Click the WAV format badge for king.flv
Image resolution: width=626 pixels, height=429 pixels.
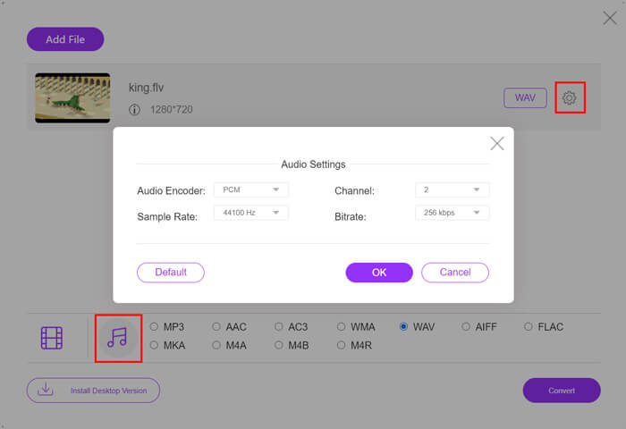[x=525, y=97]
